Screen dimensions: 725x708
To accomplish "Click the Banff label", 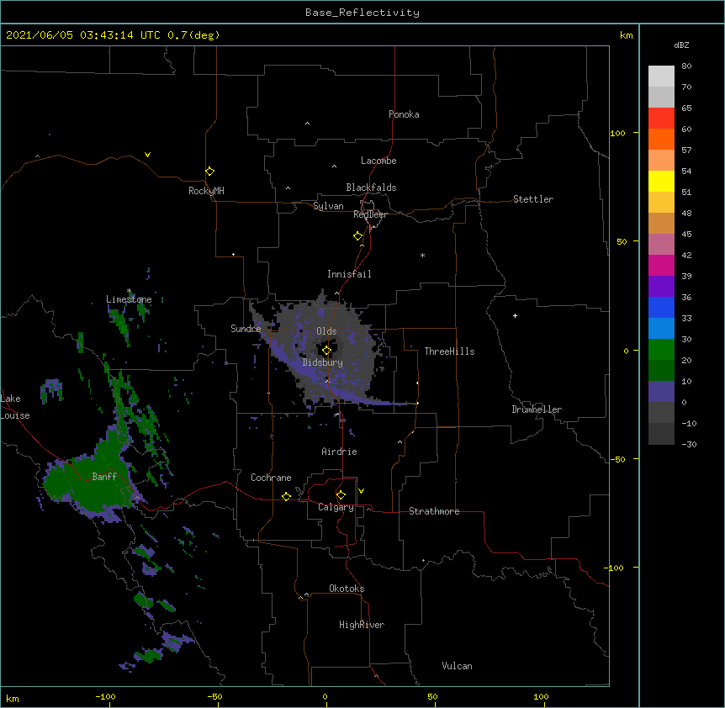I will click(104, 477).
